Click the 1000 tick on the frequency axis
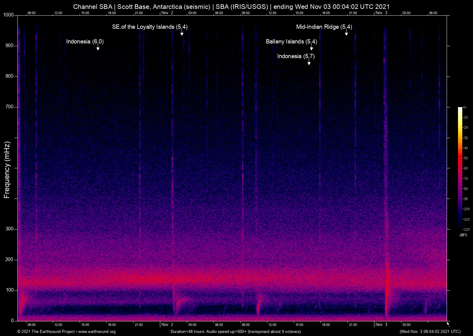Screen dimensions: 473x336 click(8, 15)
